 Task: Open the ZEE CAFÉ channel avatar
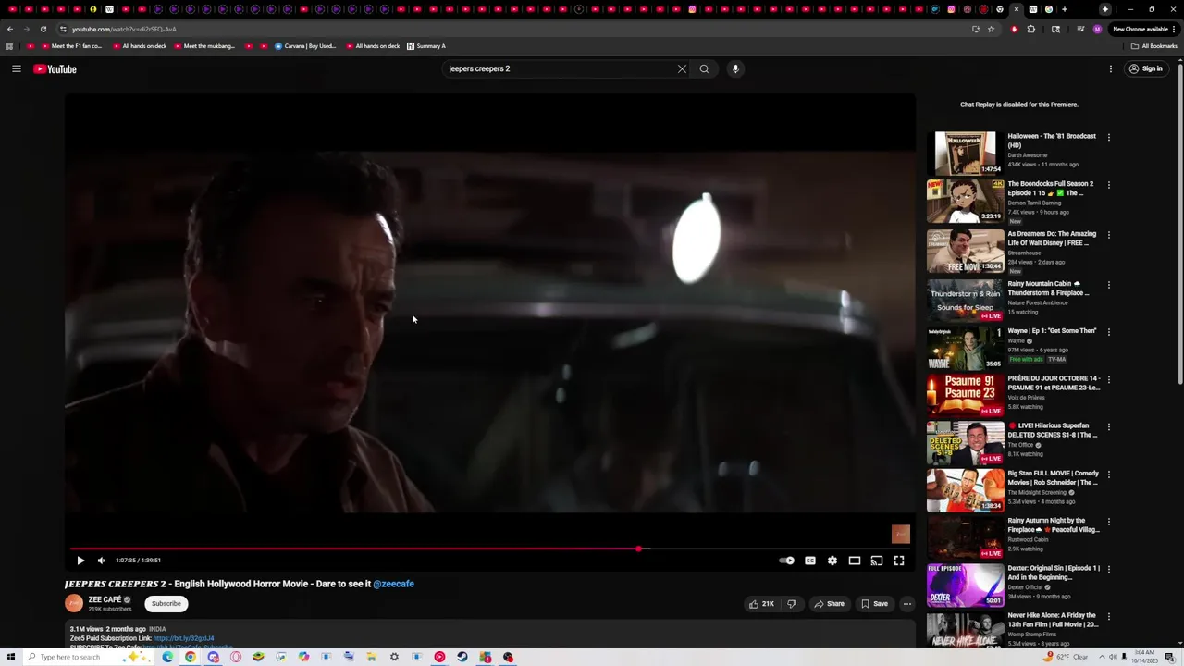tap(74, 603)
